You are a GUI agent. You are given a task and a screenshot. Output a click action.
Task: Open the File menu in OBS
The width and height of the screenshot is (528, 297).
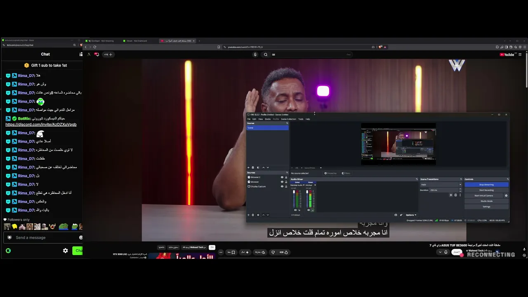pyautogui.click(x=249, y=119)
